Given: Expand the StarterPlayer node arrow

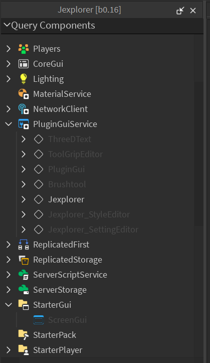Looking at the screenshot, I should (x=9, y=350).
